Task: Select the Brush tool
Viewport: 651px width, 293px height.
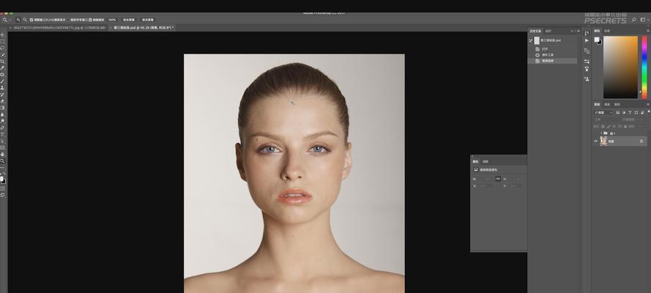Action: 2,81
